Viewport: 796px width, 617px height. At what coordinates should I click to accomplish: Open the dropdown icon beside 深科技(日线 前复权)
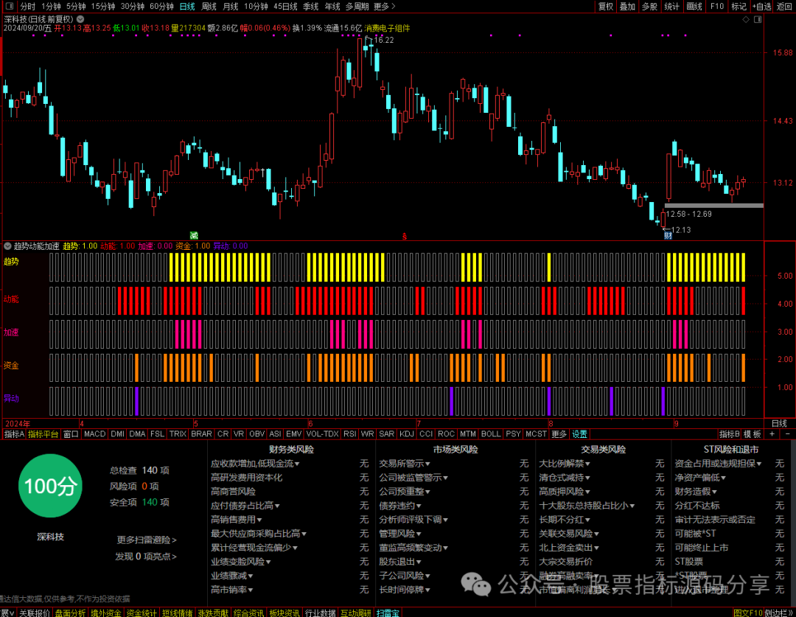[80, 18]
